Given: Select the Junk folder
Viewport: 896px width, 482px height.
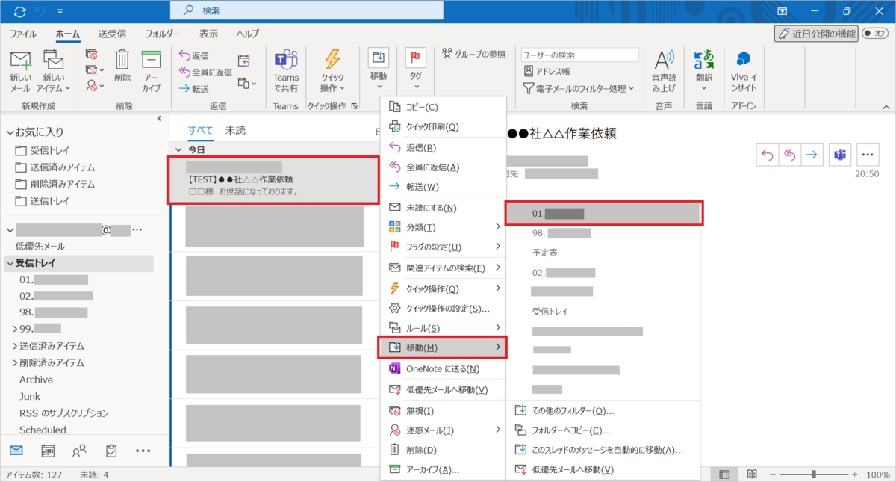Looking at the screenshot, I should [30, 396].
